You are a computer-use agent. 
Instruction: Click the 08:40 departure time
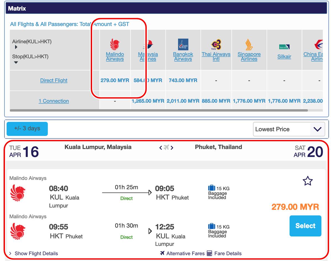point(58,189)
